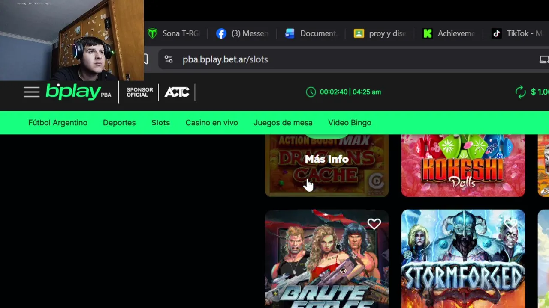
Task: Switch to the Document browser tab
Action: (311, 33)
